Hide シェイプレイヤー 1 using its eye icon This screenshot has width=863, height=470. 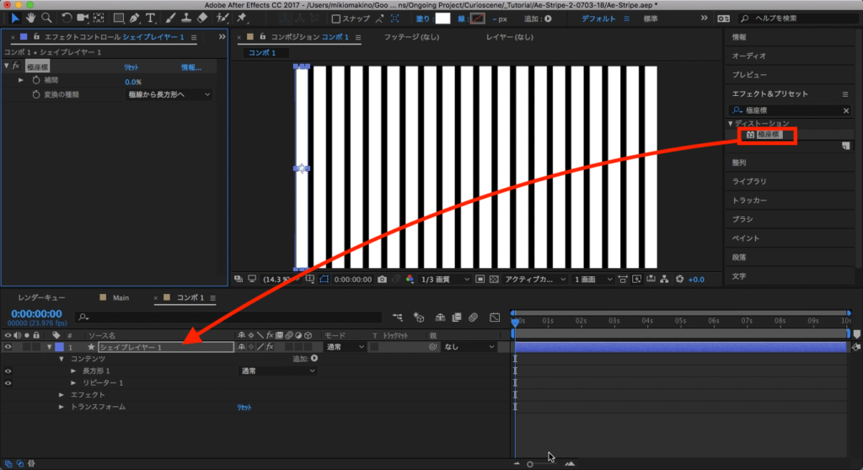[x=8, y=347]
